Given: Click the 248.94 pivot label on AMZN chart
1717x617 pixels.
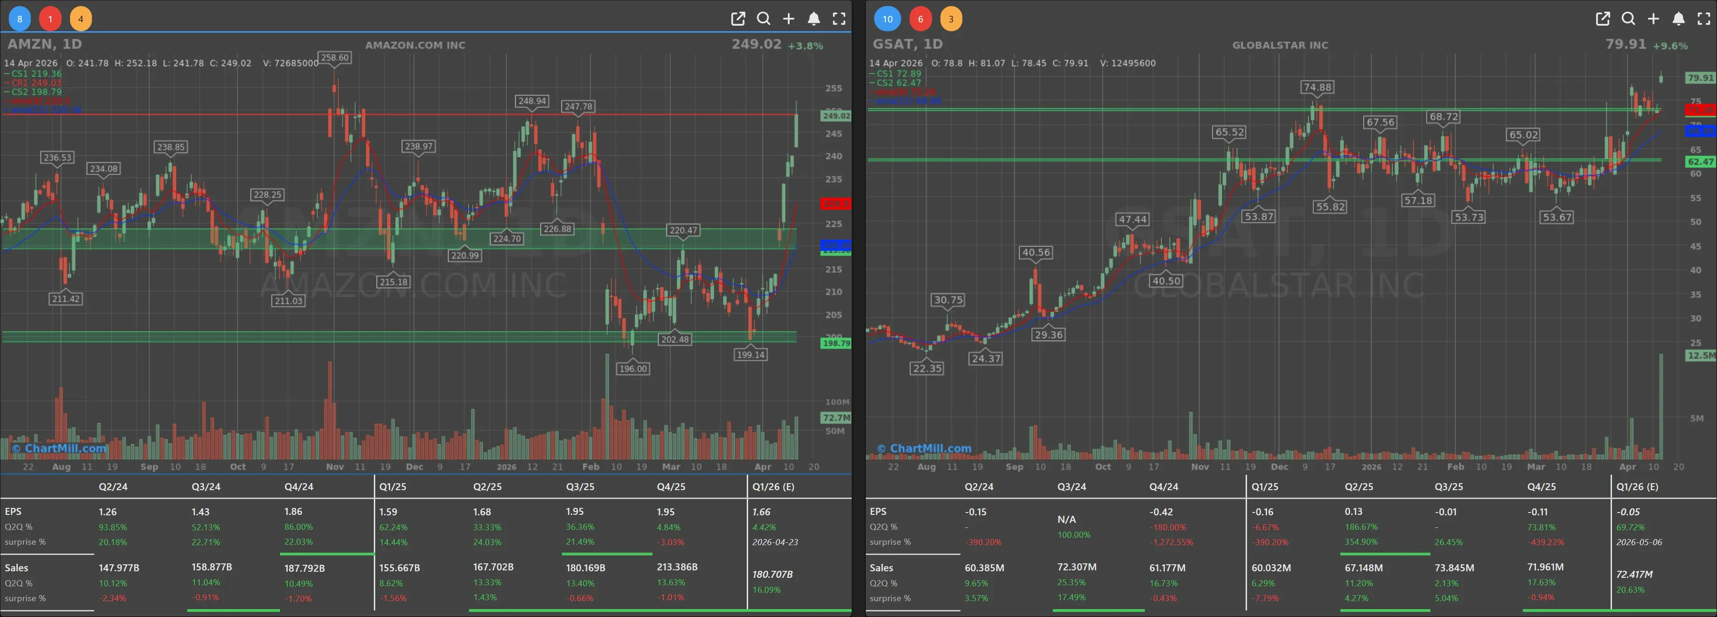Looking at the screenshot, I should coord(532,101).
